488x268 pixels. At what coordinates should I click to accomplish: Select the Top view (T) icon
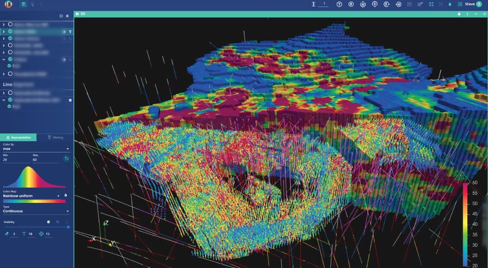pos(339,4)
